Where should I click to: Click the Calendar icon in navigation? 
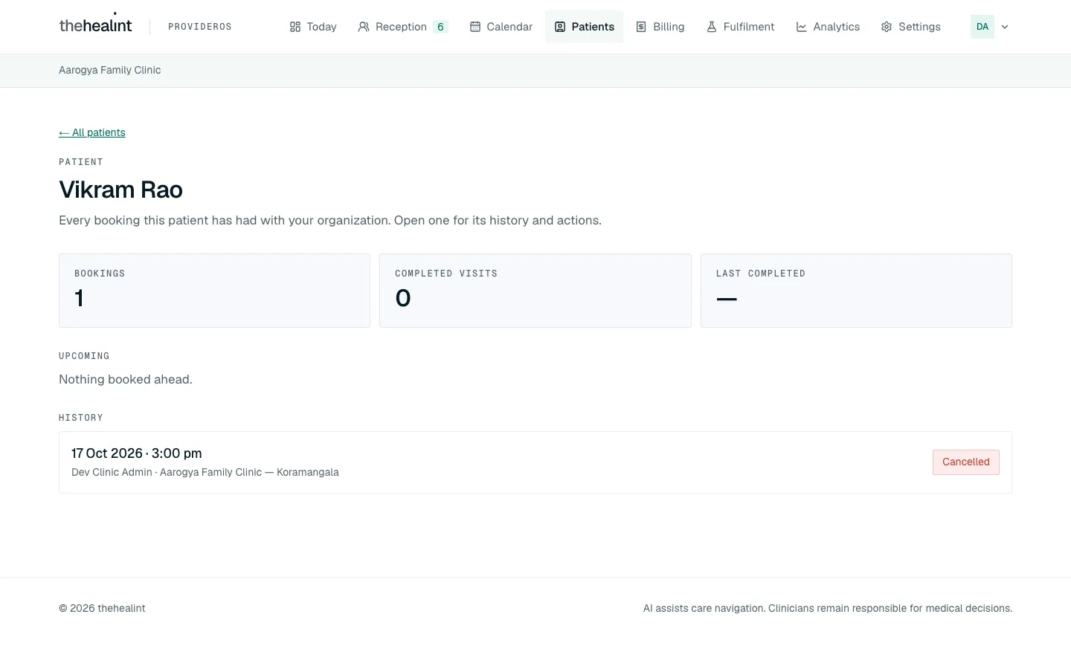click(x=475, y=27)
